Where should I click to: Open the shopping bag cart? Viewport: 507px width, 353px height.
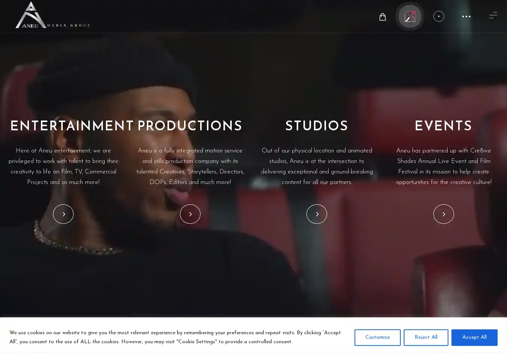(382, 17)
